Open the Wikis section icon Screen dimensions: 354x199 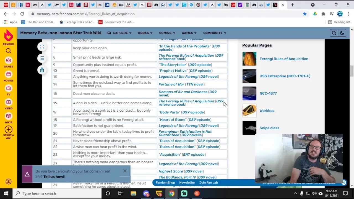point(9,116)
